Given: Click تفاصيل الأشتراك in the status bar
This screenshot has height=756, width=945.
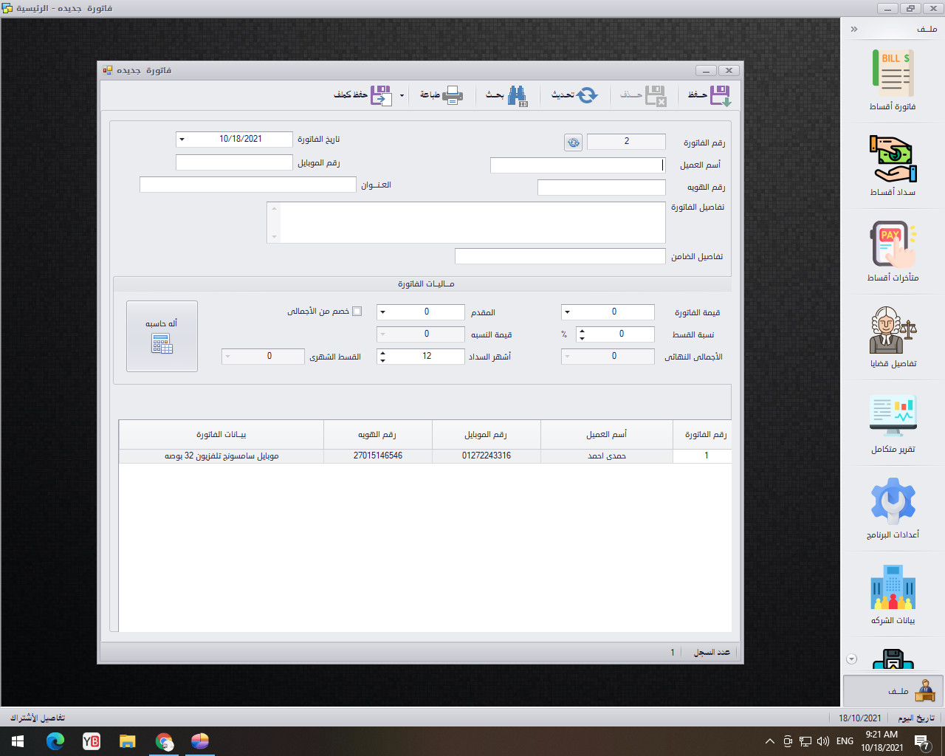Looking at the screenshot, I should point(38,718).
